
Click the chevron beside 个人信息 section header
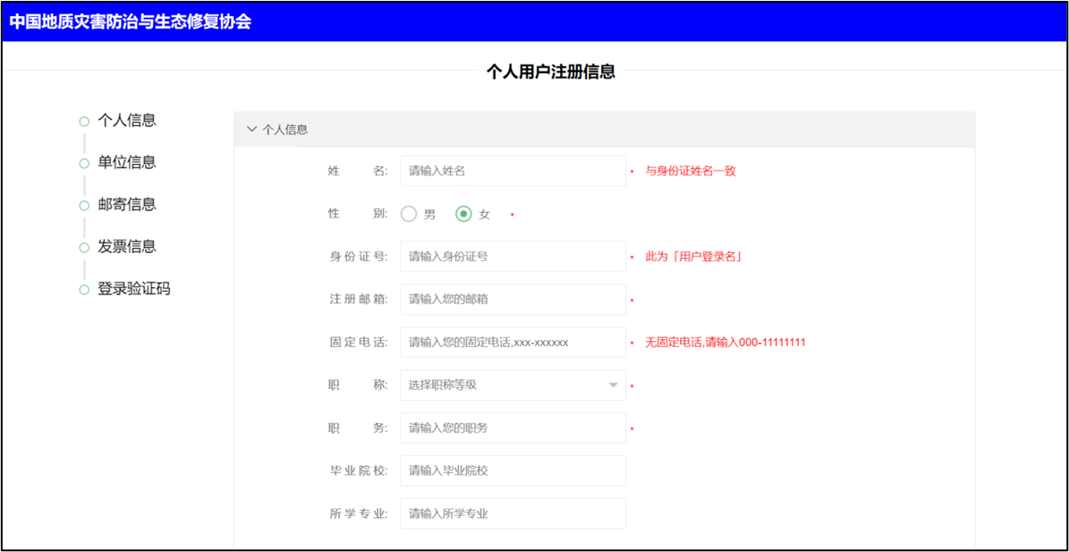coord(252,128)
